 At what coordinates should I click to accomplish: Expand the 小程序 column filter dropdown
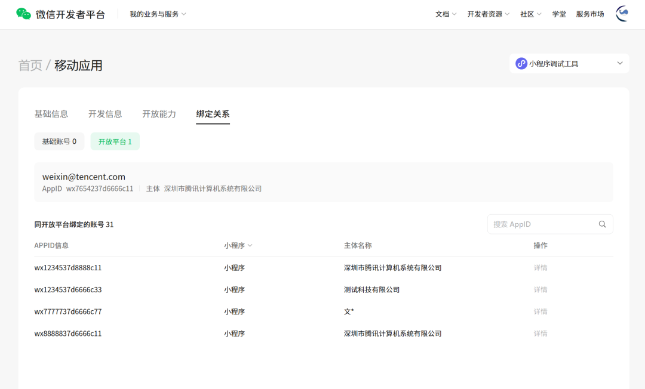[x=238, y=246]
